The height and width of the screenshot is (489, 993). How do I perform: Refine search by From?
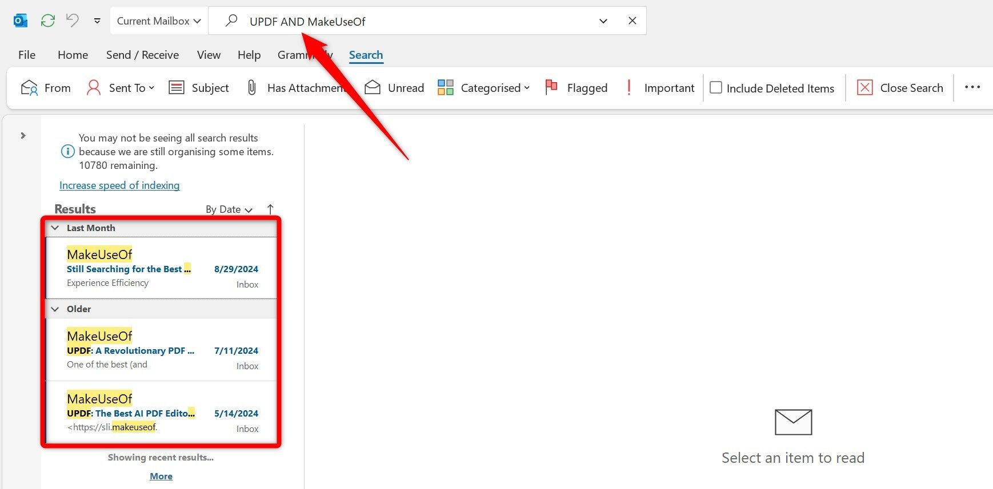pos(46,88)
